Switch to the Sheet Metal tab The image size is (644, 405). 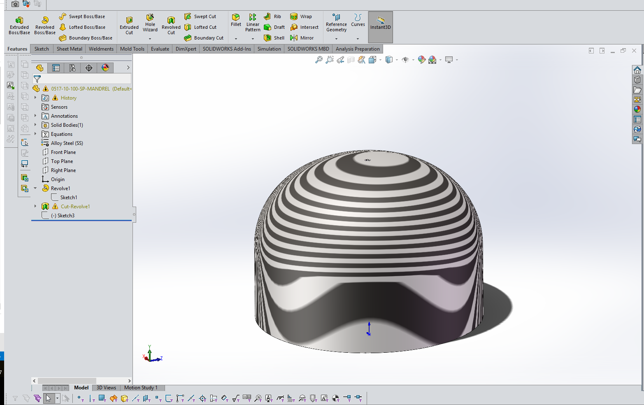[x=69, y=49]
